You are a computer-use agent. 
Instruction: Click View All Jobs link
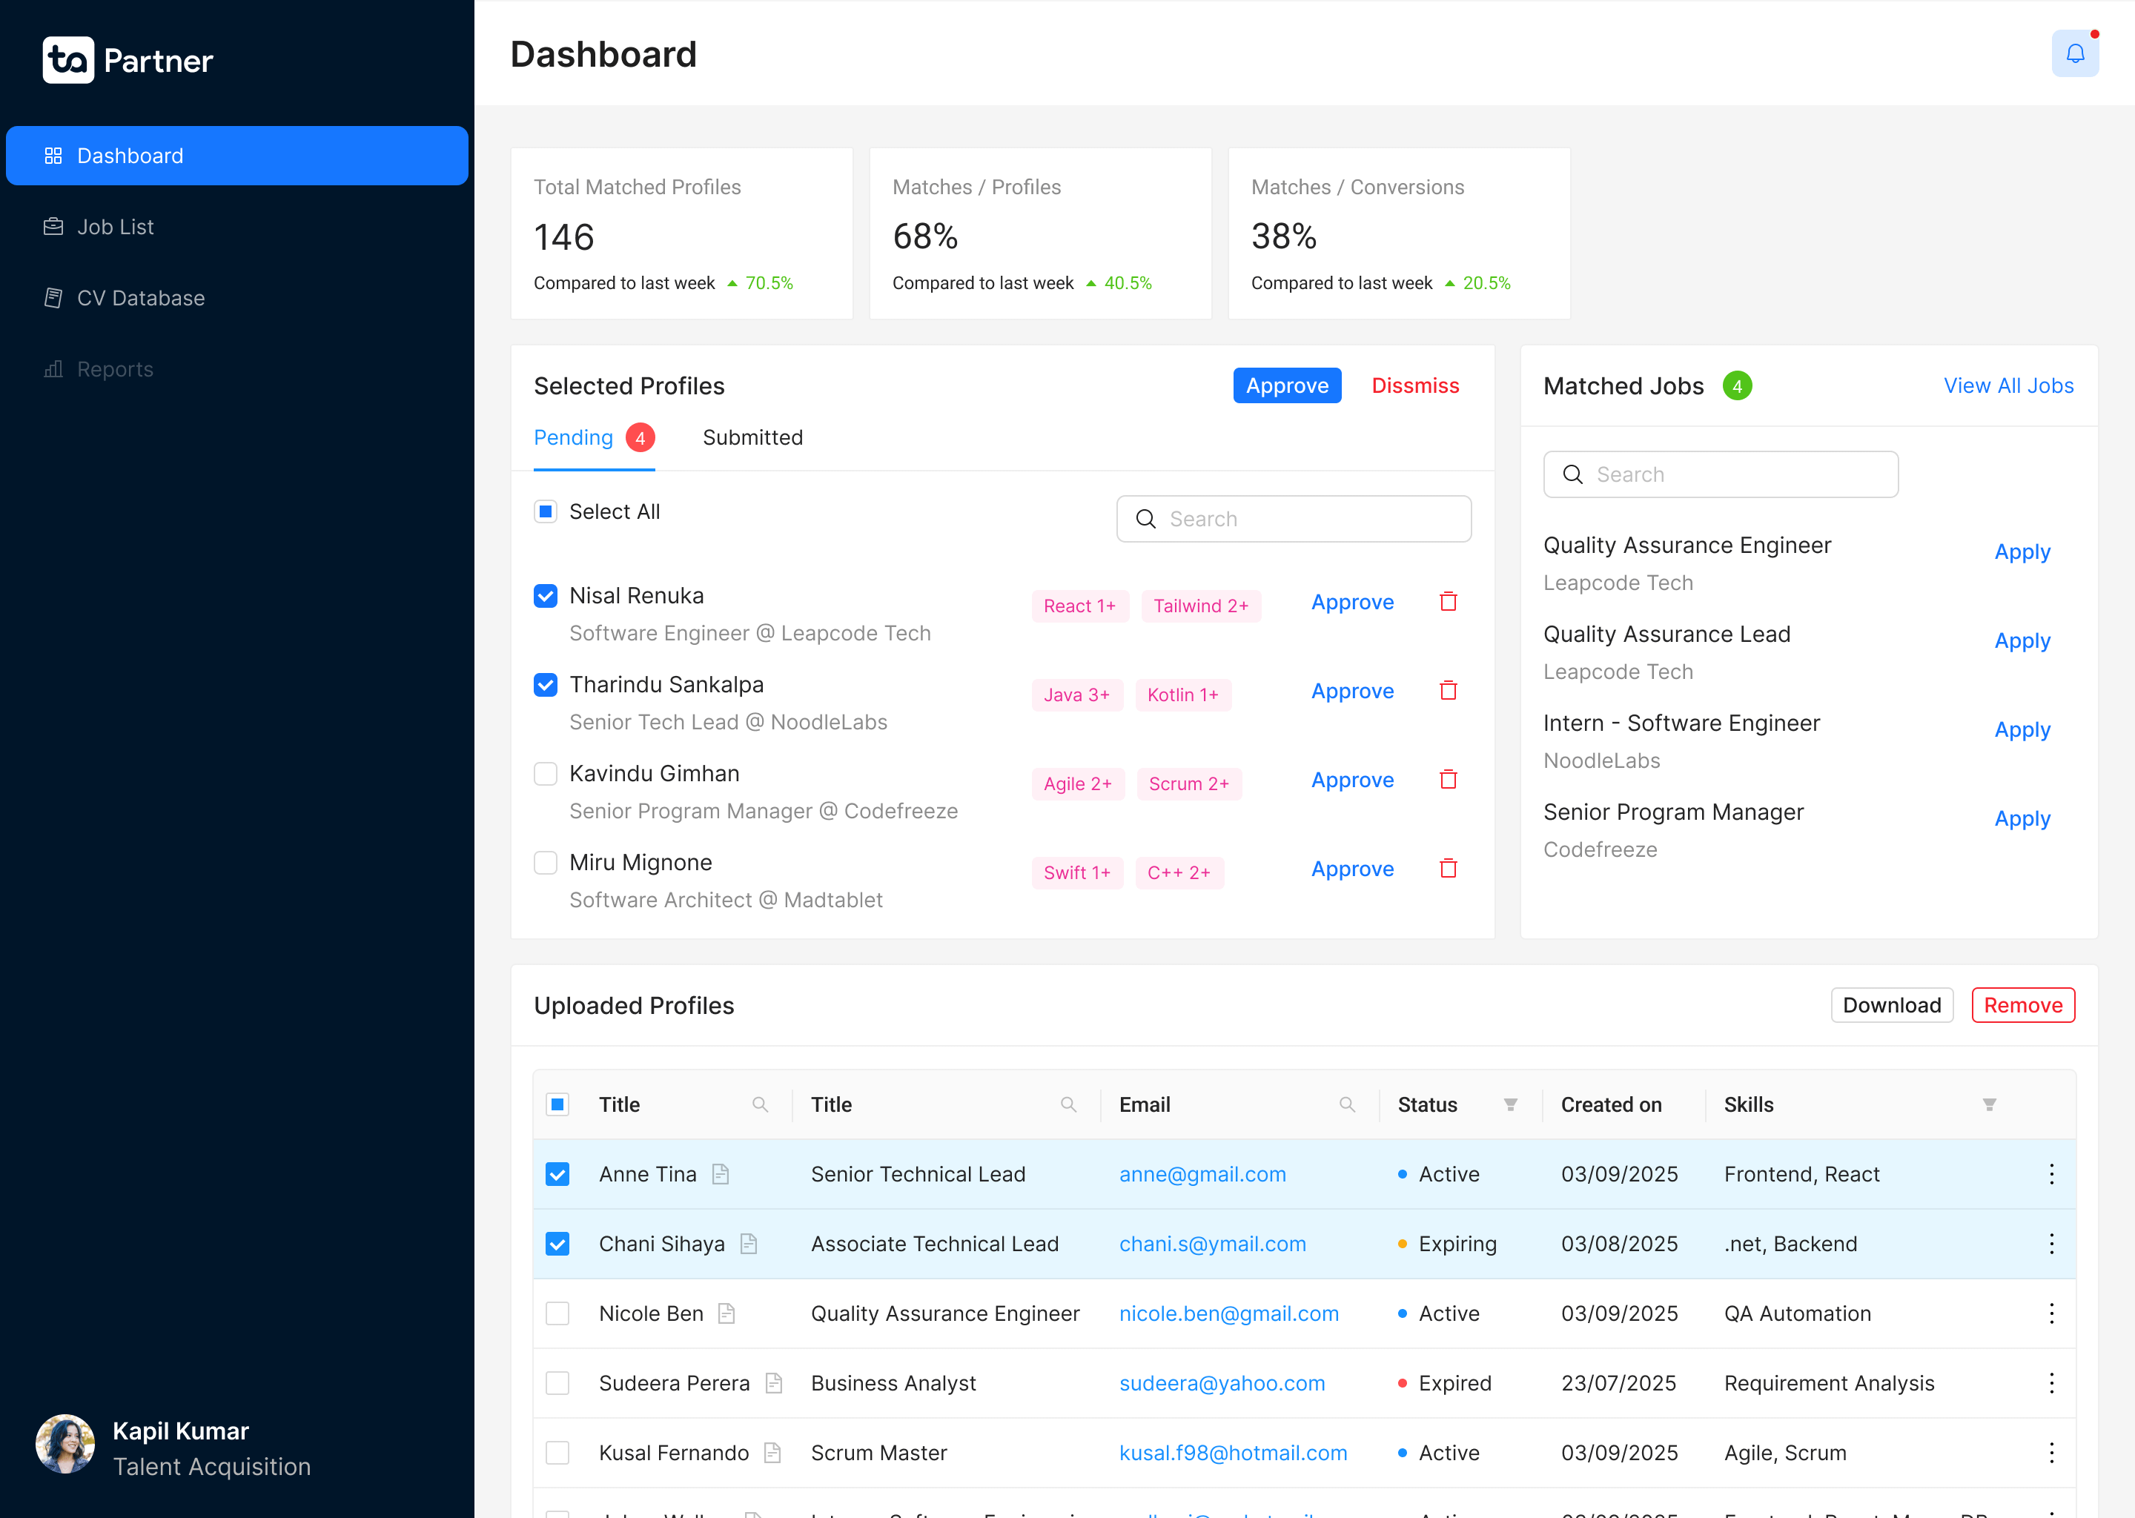[x=2008, y=386]
